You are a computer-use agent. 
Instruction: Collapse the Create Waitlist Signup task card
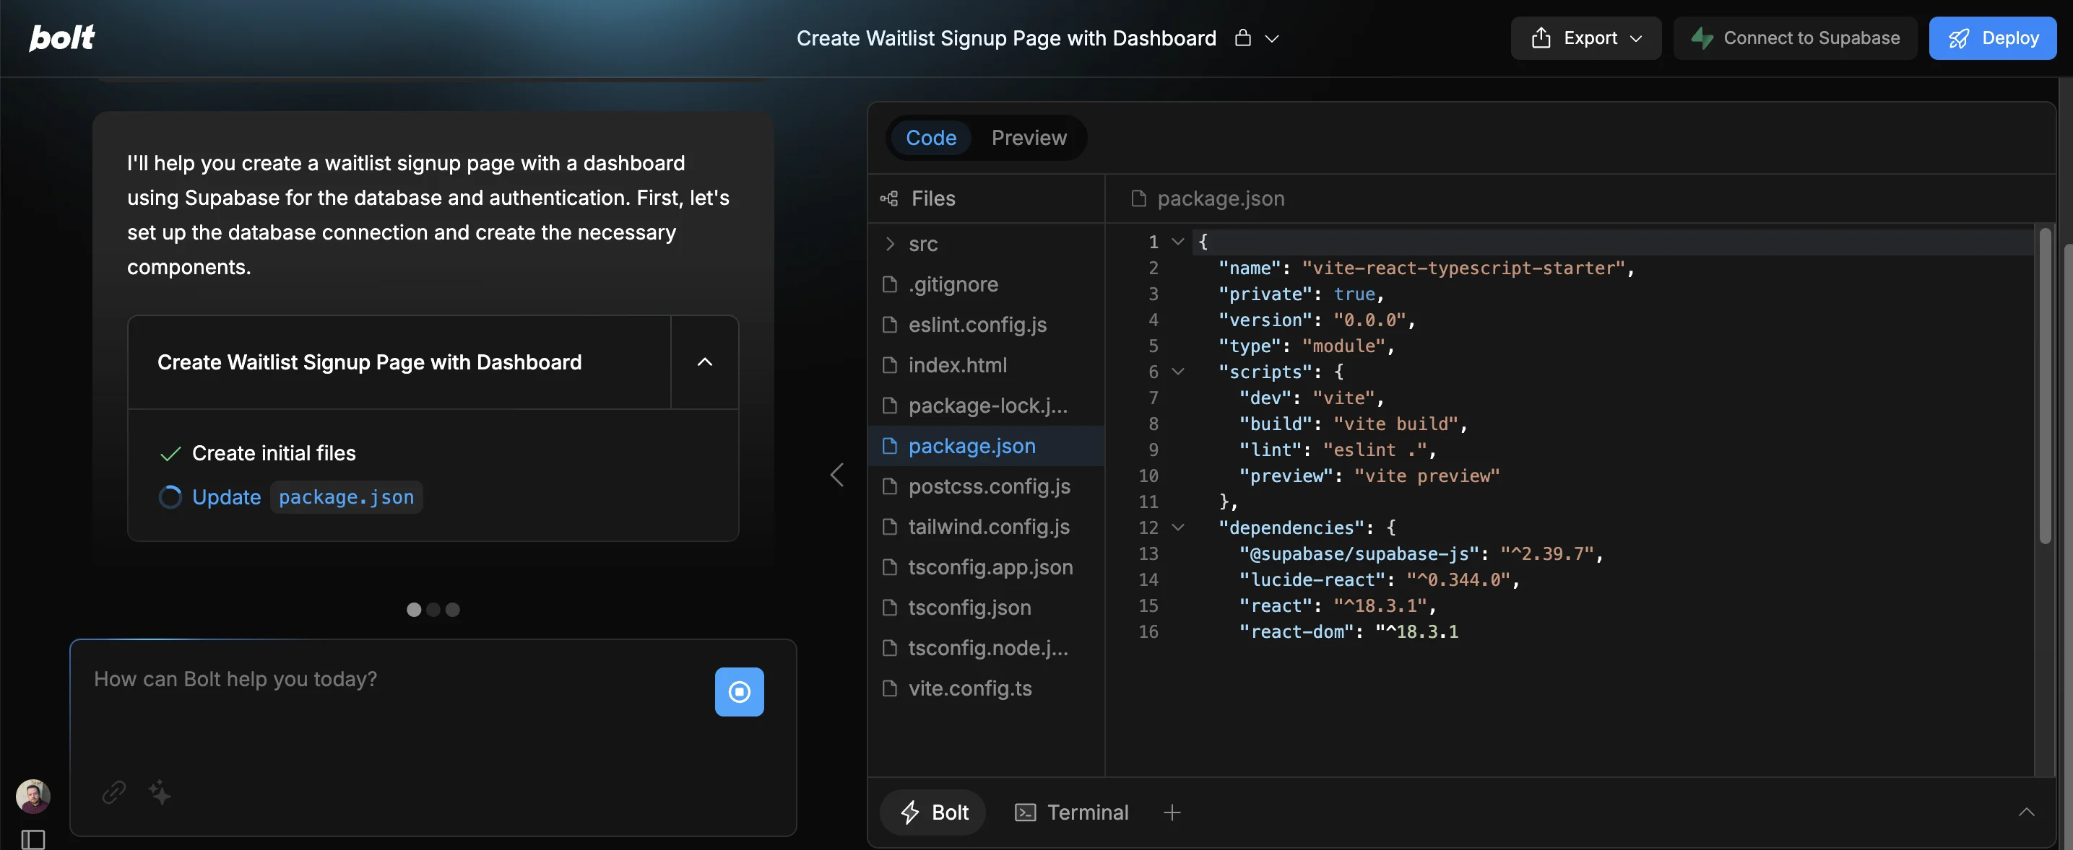coord(704,362)
